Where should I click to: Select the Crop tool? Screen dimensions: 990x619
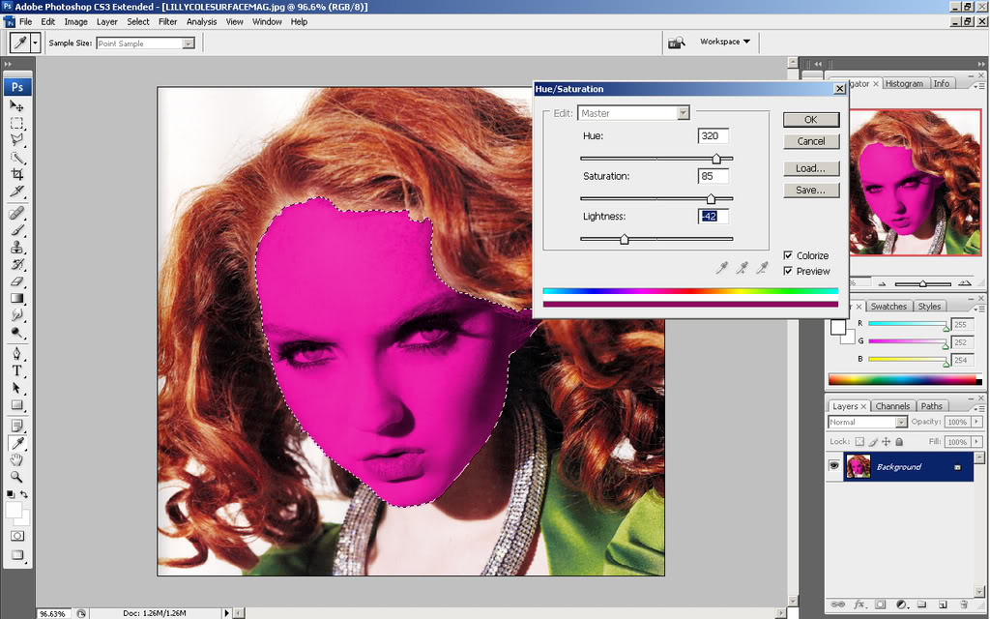tap(17, 174)
